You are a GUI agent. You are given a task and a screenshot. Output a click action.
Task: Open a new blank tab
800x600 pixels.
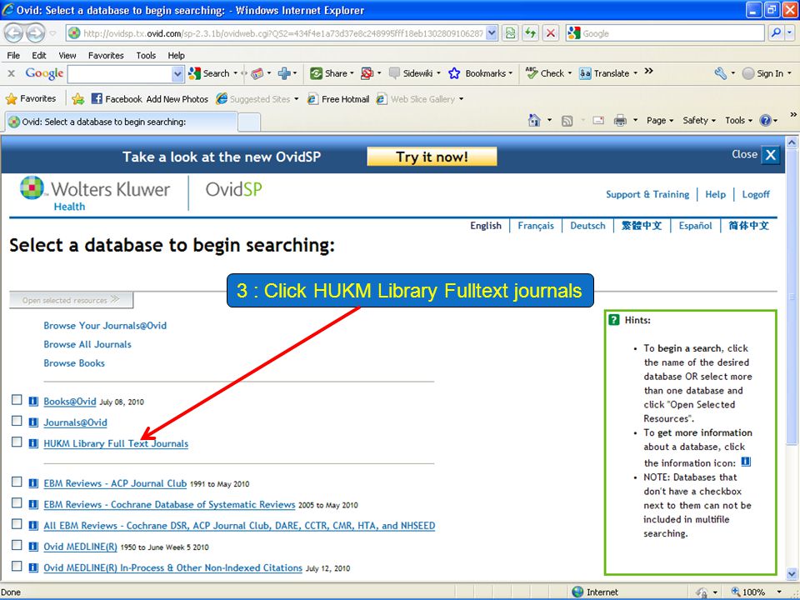[x=249, y=122]
